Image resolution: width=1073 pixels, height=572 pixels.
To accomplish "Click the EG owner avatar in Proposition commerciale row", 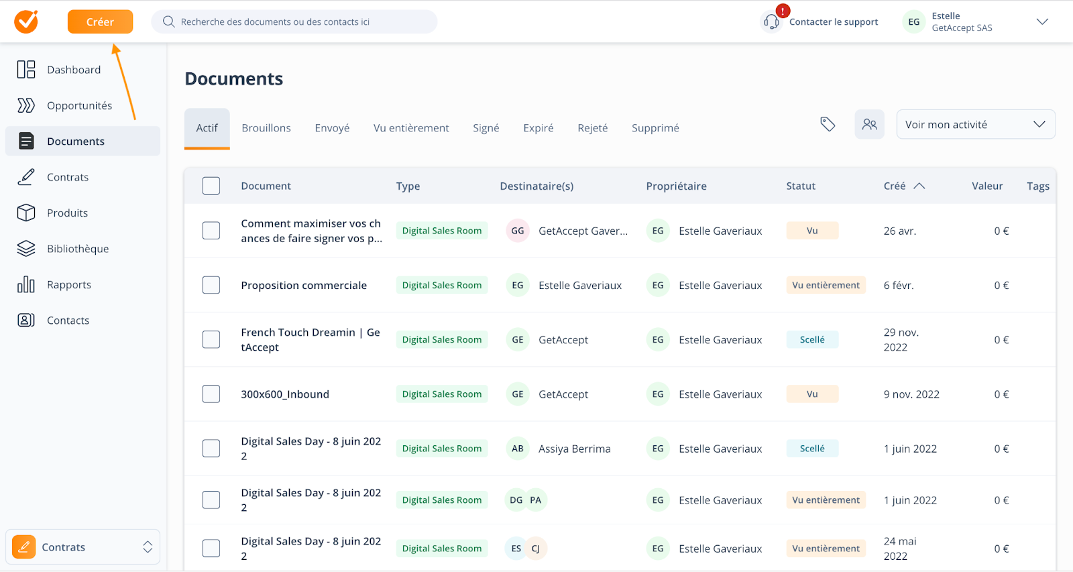I will [658, 285].
